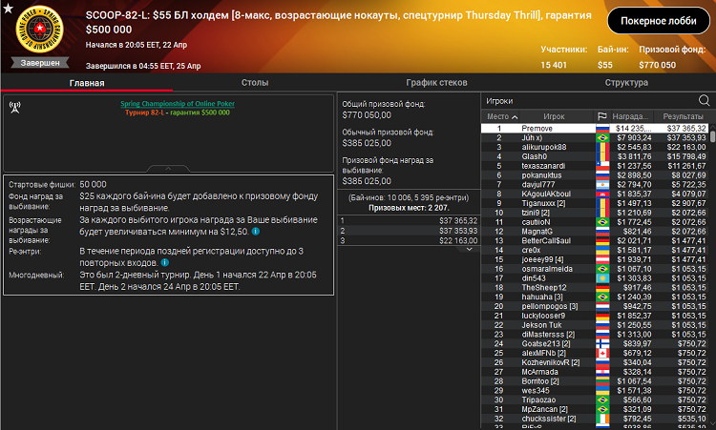Sort by the Награда column header

coord(630,116)
